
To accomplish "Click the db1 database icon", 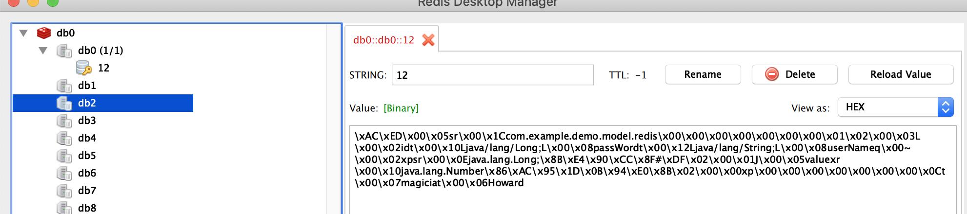I will pos(64,86).
